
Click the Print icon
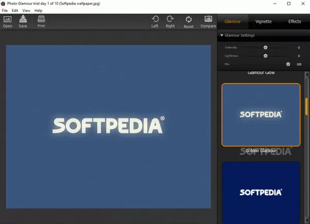point(41,20)
